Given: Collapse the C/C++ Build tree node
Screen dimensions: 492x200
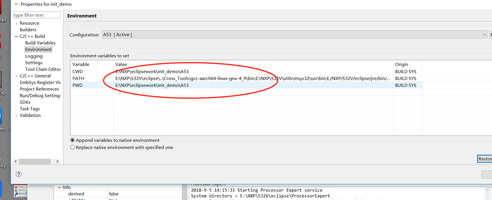Looking at the screenshot, I should (16, 36).
